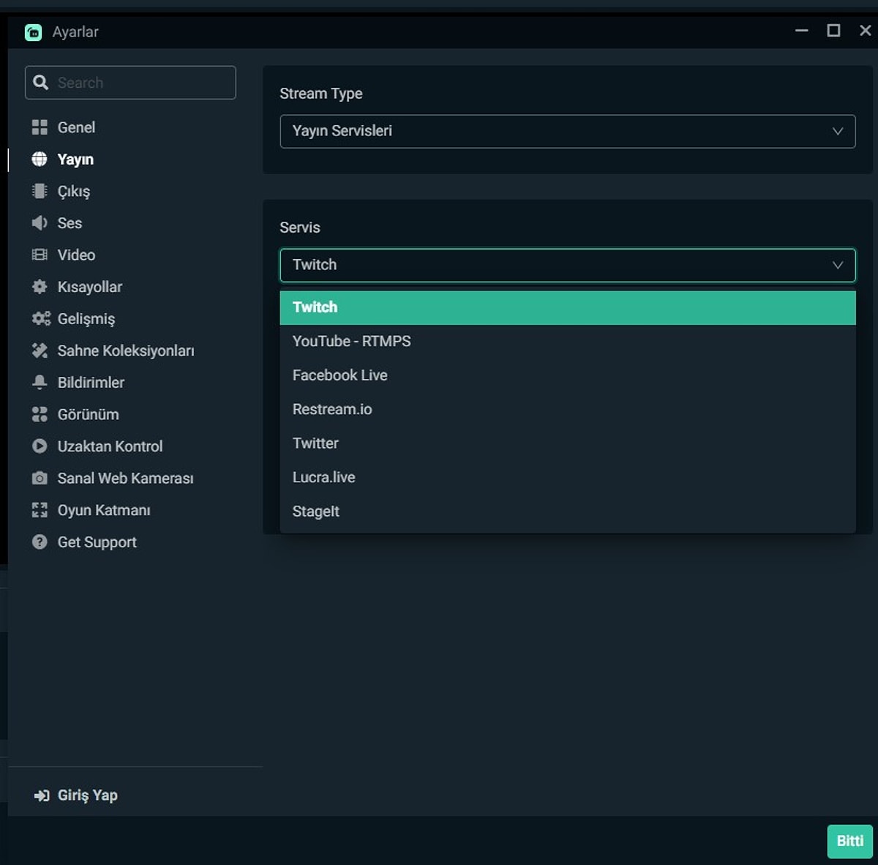Open Gelişmiş advanced settings

(x=86, y=318)
